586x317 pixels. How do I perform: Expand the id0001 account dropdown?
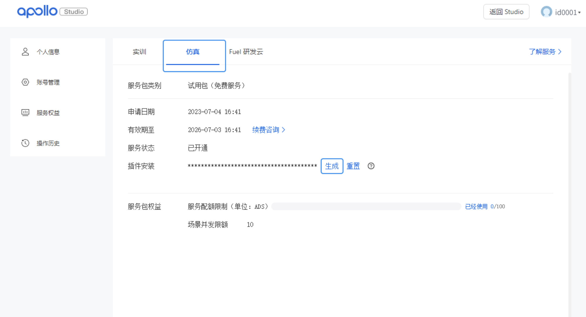(x=567, y=12)
